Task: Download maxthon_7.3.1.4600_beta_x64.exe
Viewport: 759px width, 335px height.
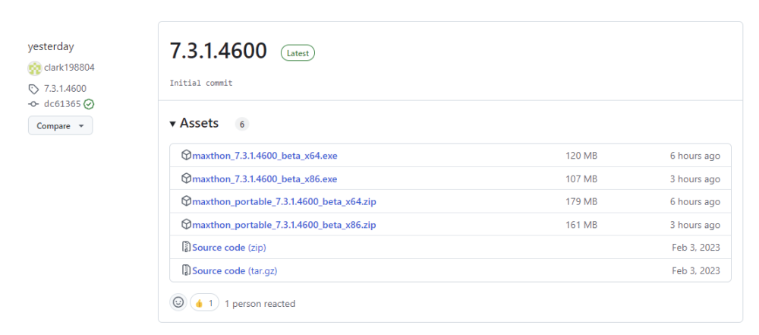Action: pyautogui.click(x=265, y=156)
